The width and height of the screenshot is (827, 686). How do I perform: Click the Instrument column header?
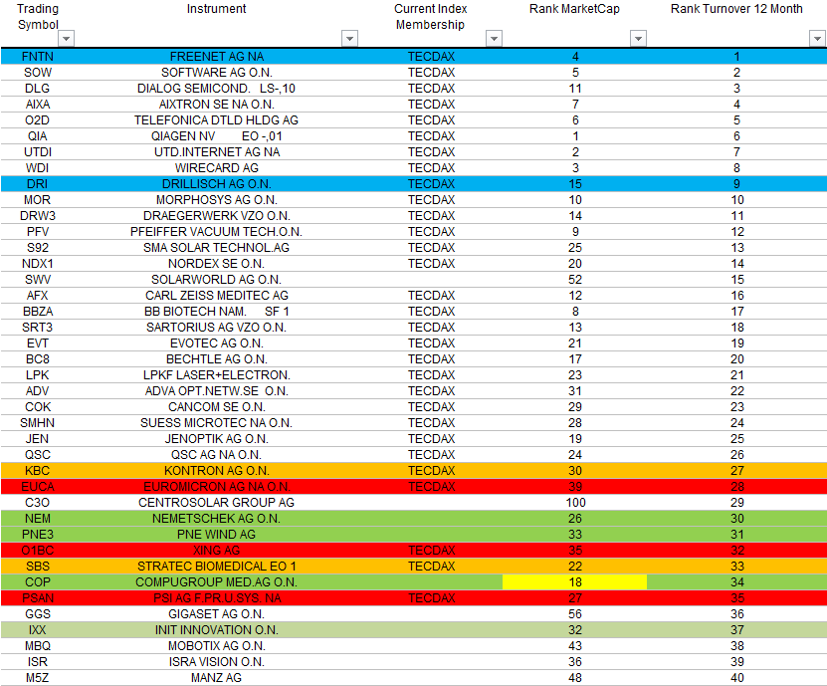coord(216,9)
